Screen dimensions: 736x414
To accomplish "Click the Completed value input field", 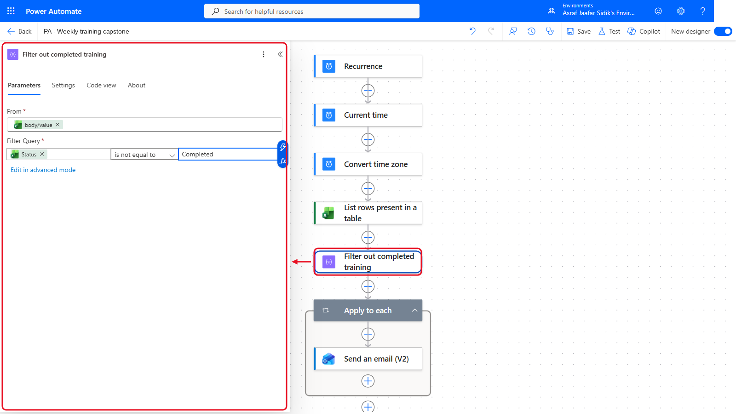I will tap(228, 154).
